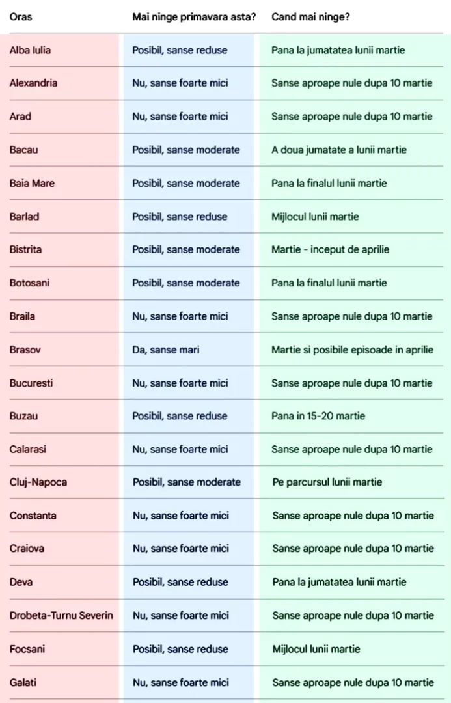
Task: Select the Brasov city name
Action: [25, 350]
